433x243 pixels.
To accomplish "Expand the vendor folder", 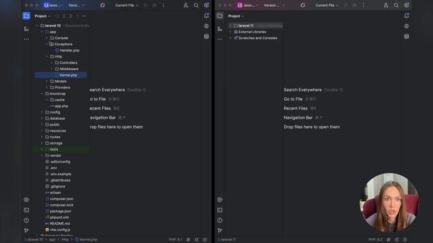I will [42, 155].
